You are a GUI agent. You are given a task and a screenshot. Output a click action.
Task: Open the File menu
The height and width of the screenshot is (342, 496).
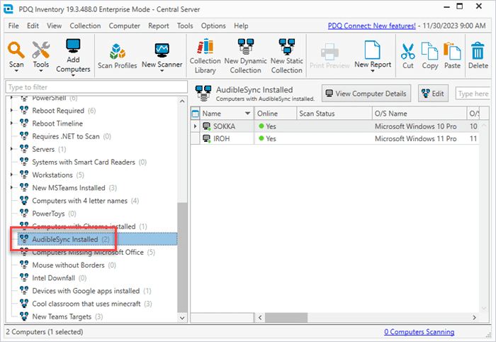[x=13, y=26]
